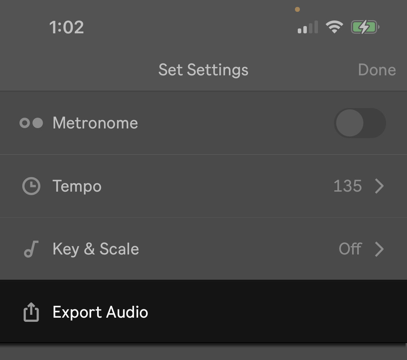Click the Export Audio share icon

[31, 312]
